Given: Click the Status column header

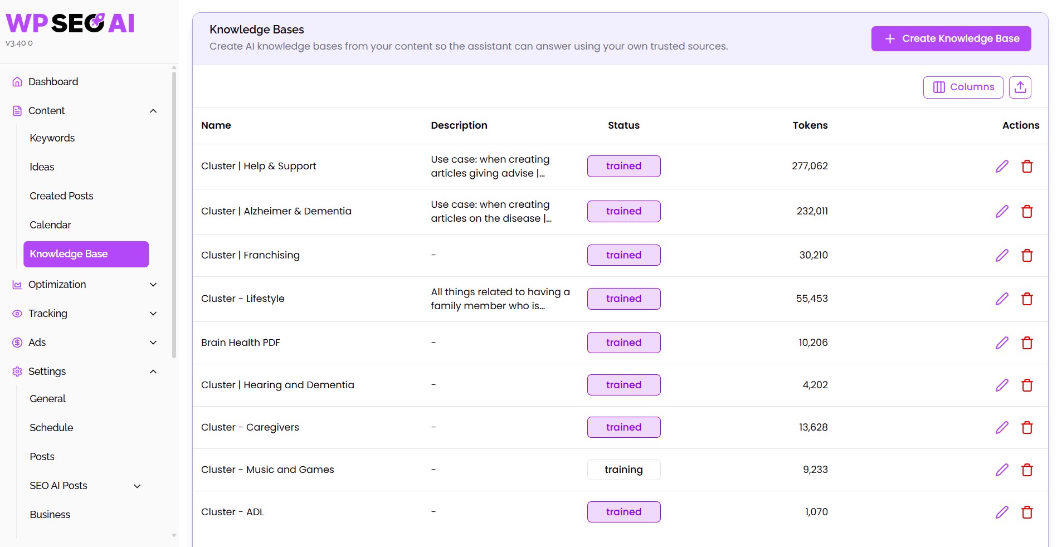Looking at the screenshot, I should (623, 125).
